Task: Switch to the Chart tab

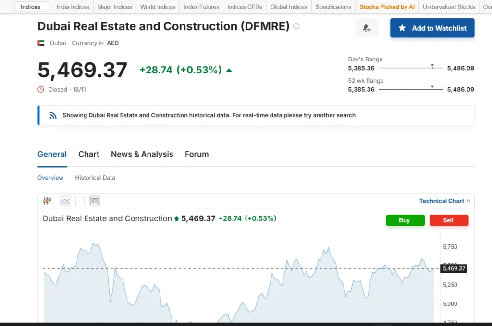Action: (88, 154)
